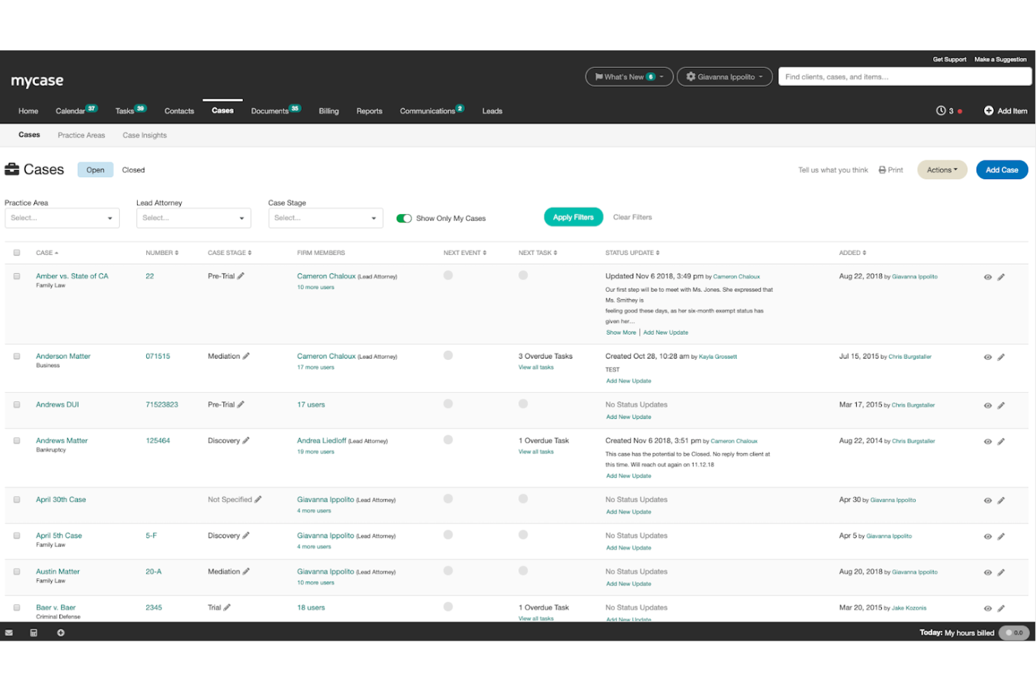Click edit pencil at end of Austin Matter row
Image resolution: width=1036 pixels, height=691 pixels.
1001,573
